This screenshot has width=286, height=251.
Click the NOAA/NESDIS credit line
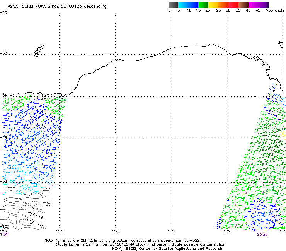click(x=167, y=249)
